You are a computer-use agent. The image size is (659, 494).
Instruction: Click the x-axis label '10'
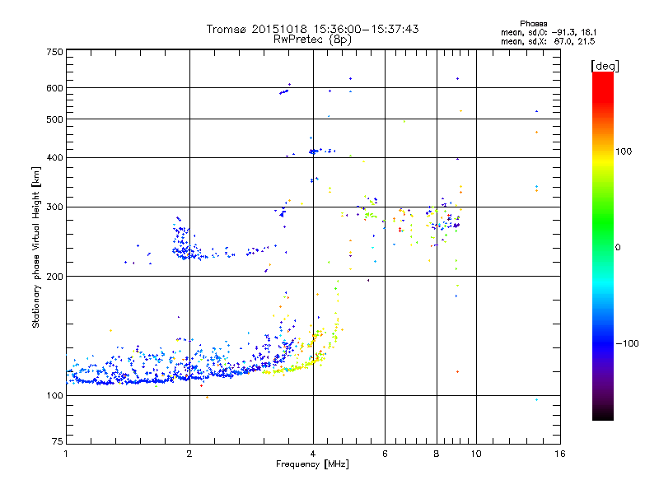click(x=476, y=454)
